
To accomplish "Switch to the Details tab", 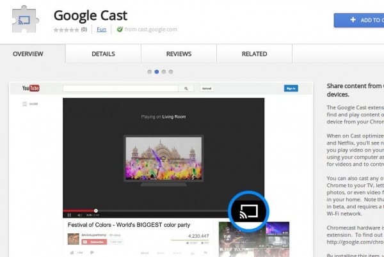I will [103, 54].
